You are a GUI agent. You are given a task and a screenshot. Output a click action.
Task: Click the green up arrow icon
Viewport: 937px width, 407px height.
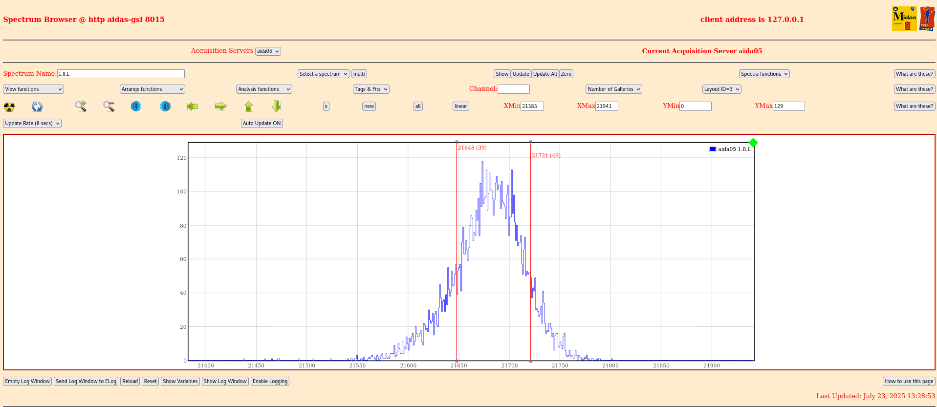pyautogui.click(x=249, y=106)
